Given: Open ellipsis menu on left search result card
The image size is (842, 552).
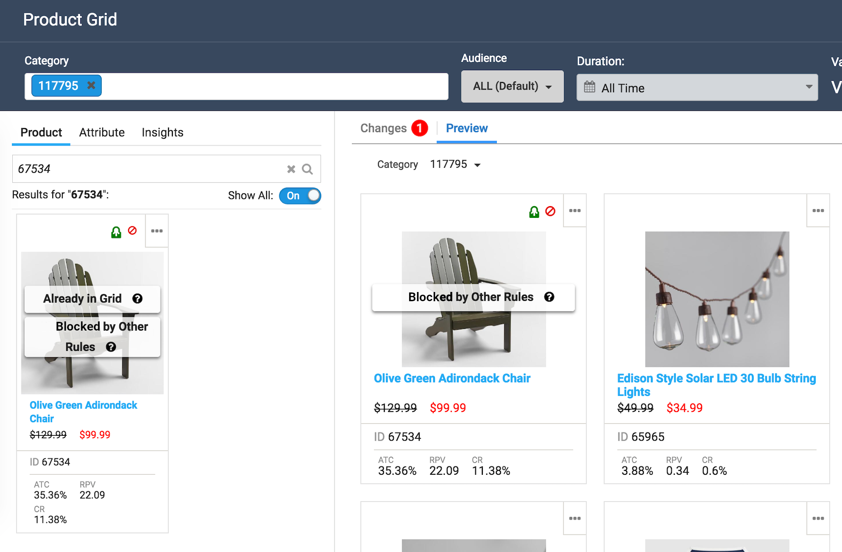Looking at the screenshot, I should pyautogui.click(x=157, y=231).
